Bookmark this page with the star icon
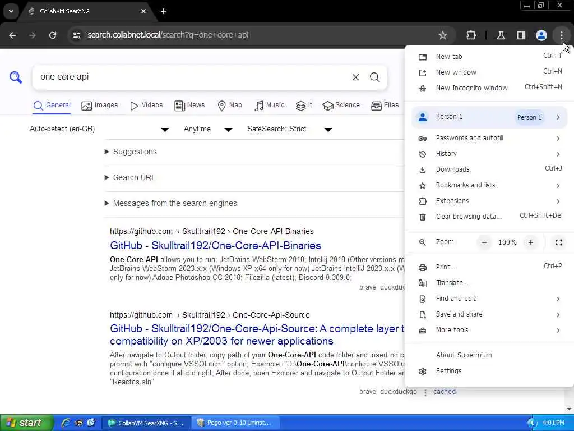This screenshot has height=431, width=574. tap(443, 35)
